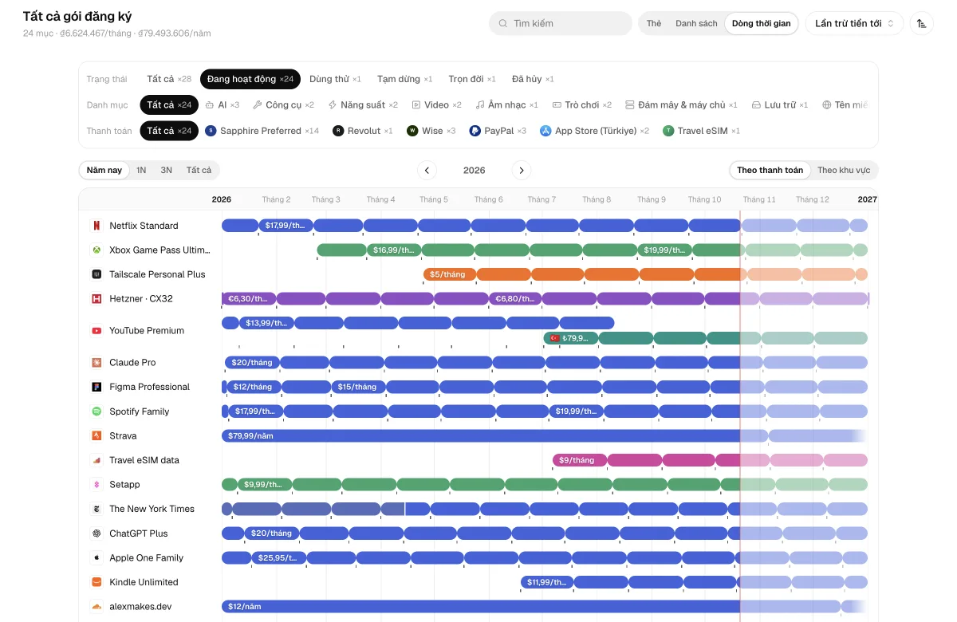
Task: Filter category by Trò chơi
Action: point(581,104)
